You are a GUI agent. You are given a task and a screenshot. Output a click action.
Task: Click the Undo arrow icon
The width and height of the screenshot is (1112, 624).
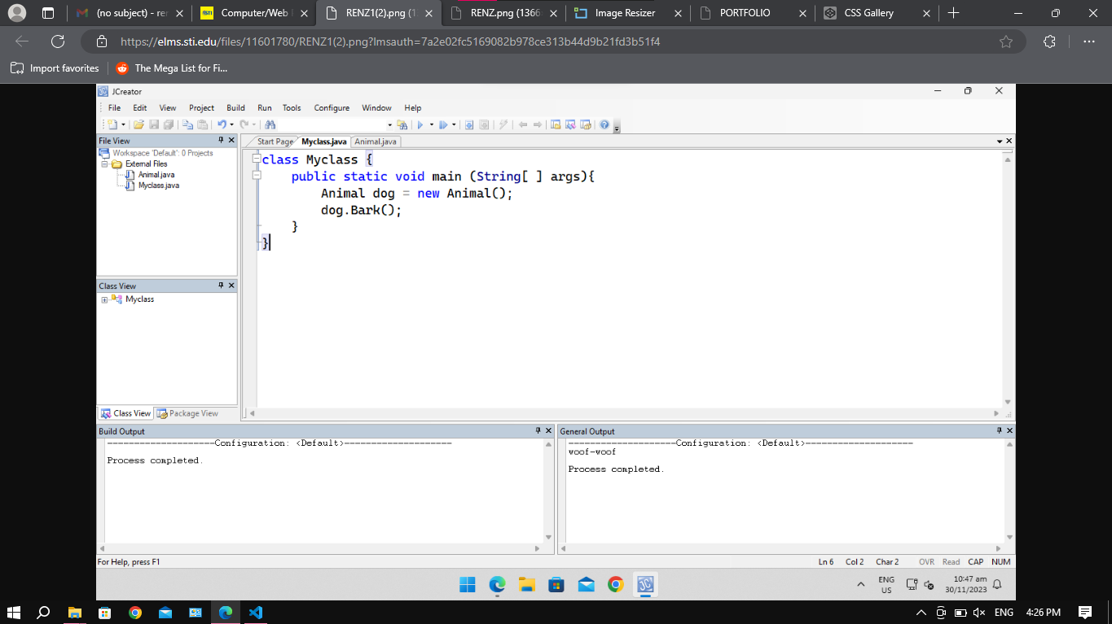(221, 124)
